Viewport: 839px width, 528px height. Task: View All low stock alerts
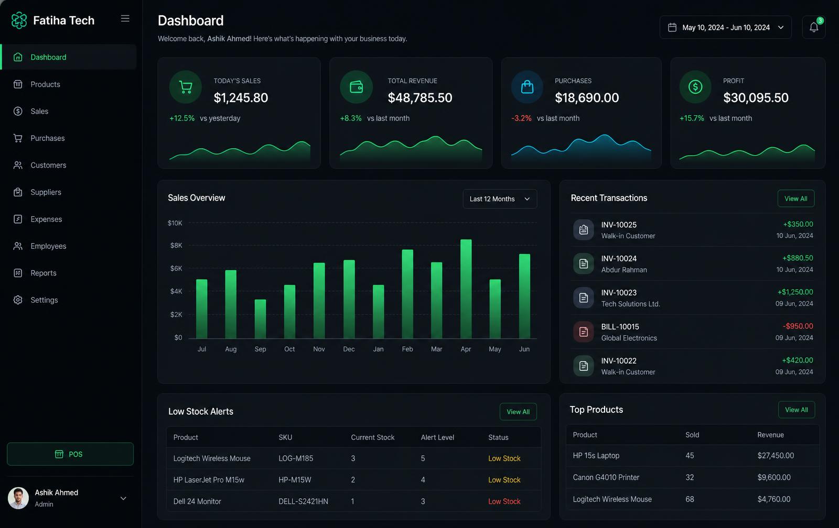(x=518, y=412)
